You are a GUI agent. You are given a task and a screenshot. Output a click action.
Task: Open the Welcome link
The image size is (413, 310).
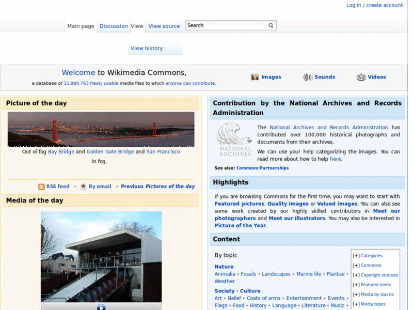(78, 72)
